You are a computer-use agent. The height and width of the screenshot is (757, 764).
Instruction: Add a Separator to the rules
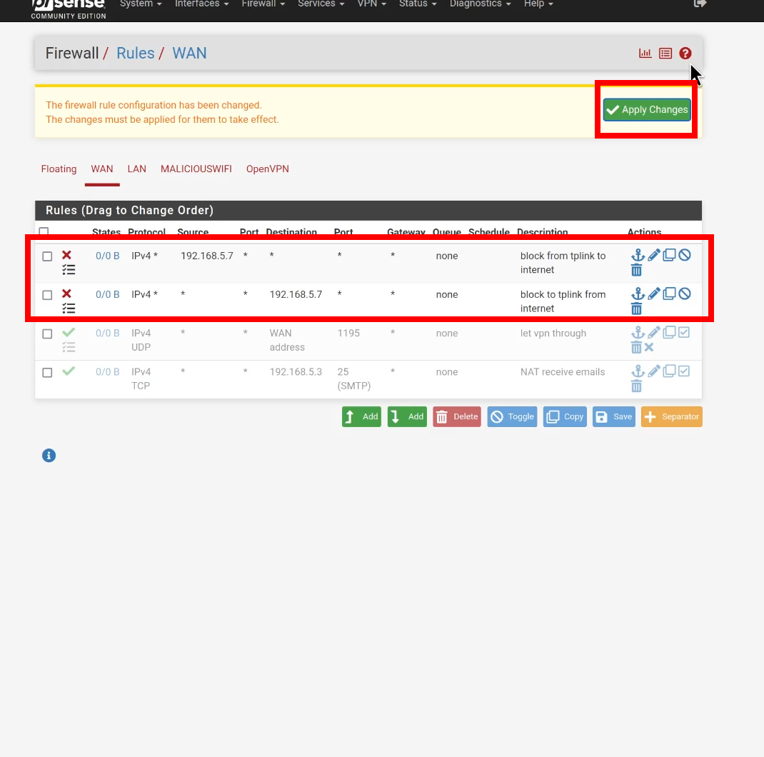[671, 417]
